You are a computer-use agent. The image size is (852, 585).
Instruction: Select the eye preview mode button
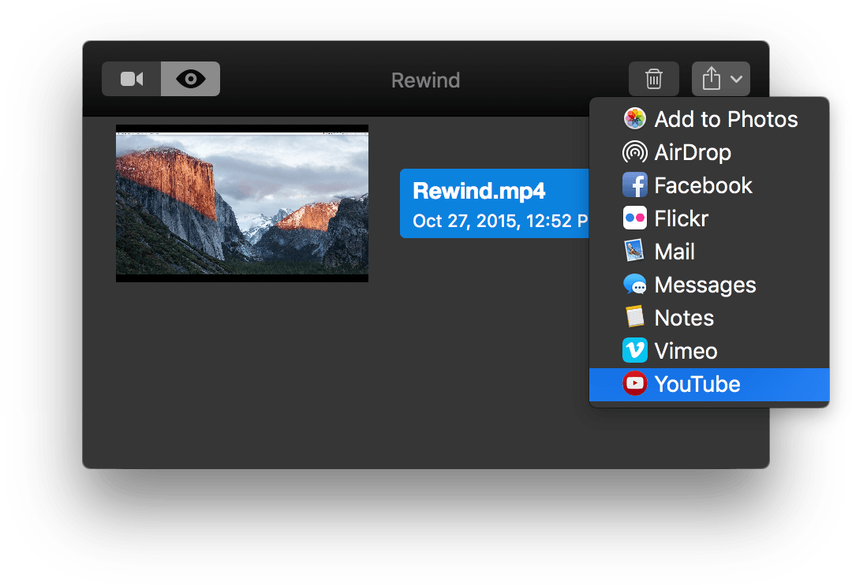(191, 80)
